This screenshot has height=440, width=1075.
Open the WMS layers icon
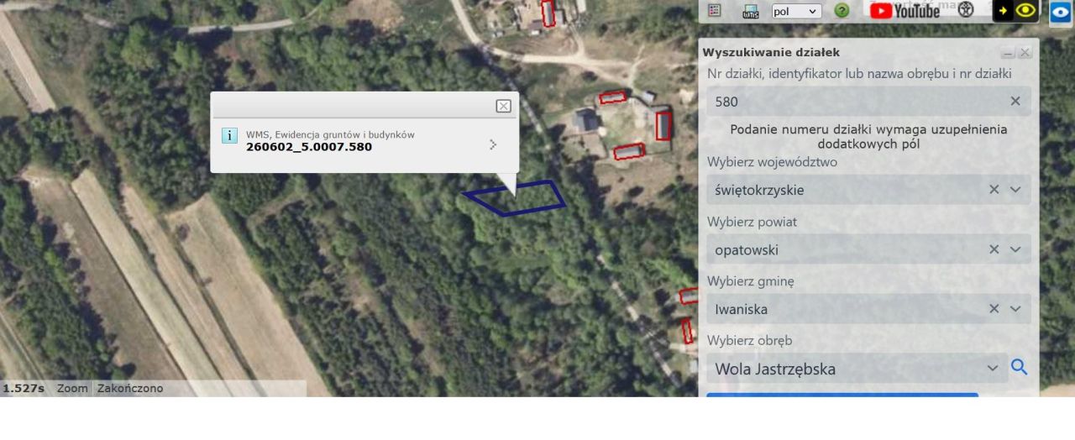pos(751,12)
